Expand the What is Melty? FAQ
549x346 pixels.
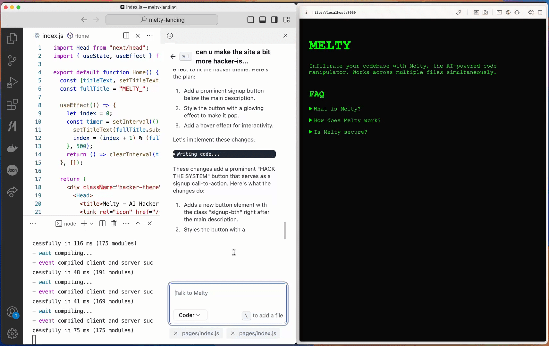tap(335, 109)
